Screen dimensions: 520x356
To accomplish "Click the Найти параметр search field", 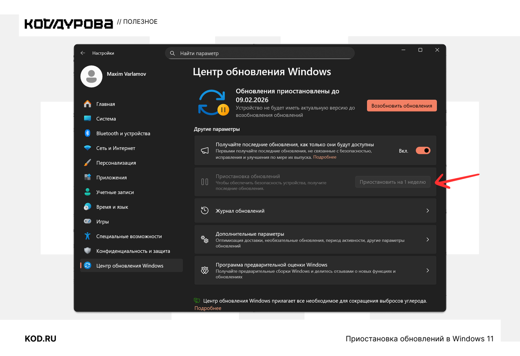I will tap(260, 53).
